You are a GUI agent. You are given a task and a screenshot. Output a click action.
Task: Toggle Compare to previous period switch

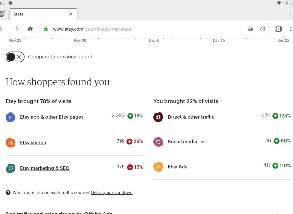pyautogui.click(x=15, y=57)
